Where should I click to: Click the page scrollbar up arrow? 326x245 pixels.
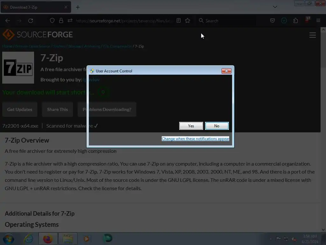pyautogui.click(x=323, y=30)
